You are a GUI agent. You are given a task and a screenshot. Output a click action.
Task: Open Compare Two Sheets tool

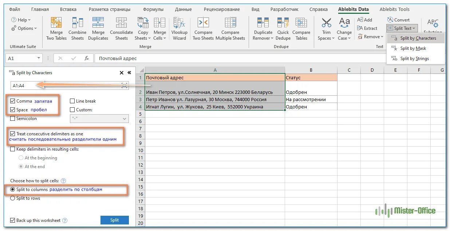[x=203, y=28]
